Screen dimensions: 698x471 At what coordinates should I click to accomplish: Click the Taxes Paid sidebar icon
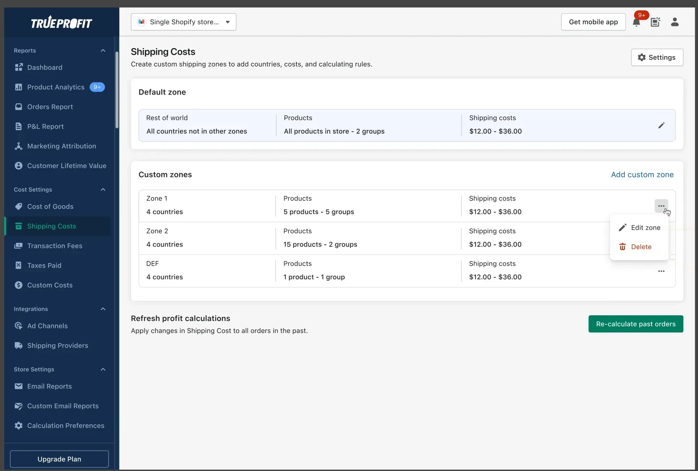point(19,265)
